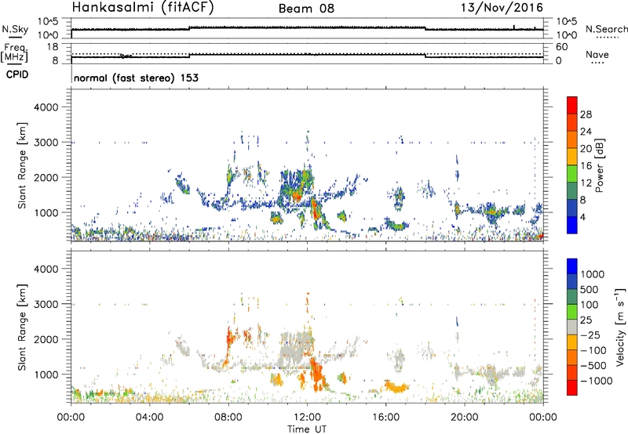Click the 500 velocity colorbar value
The image size is (628, 434).
click(590, 289)
